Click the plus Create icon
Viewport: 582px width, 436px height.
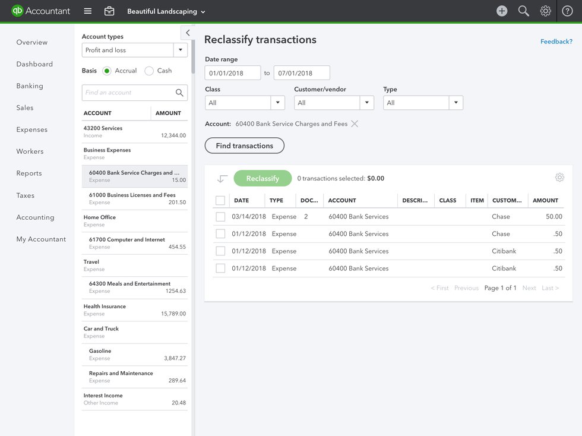tap(502, 11)
